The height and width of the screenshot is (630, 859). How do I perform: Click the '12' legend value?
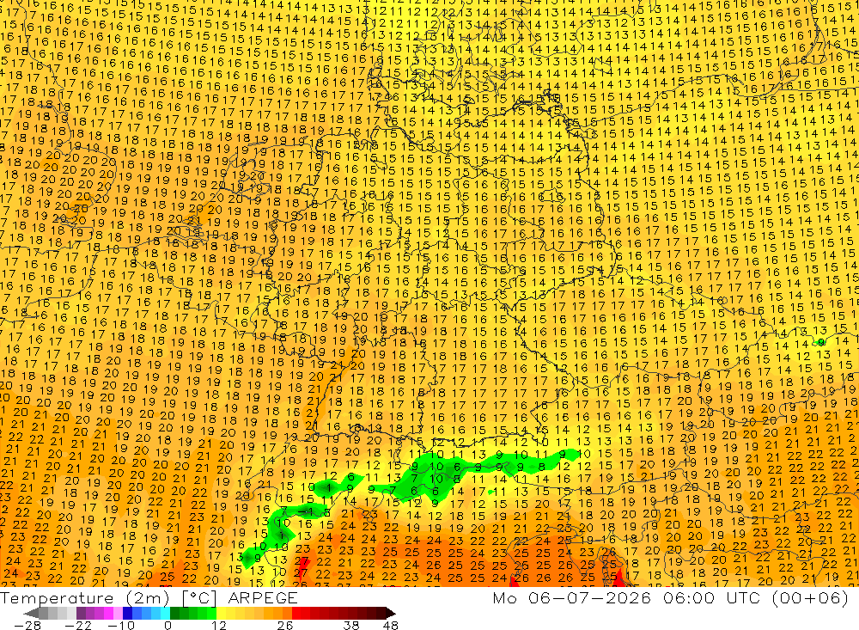point(219,625)
